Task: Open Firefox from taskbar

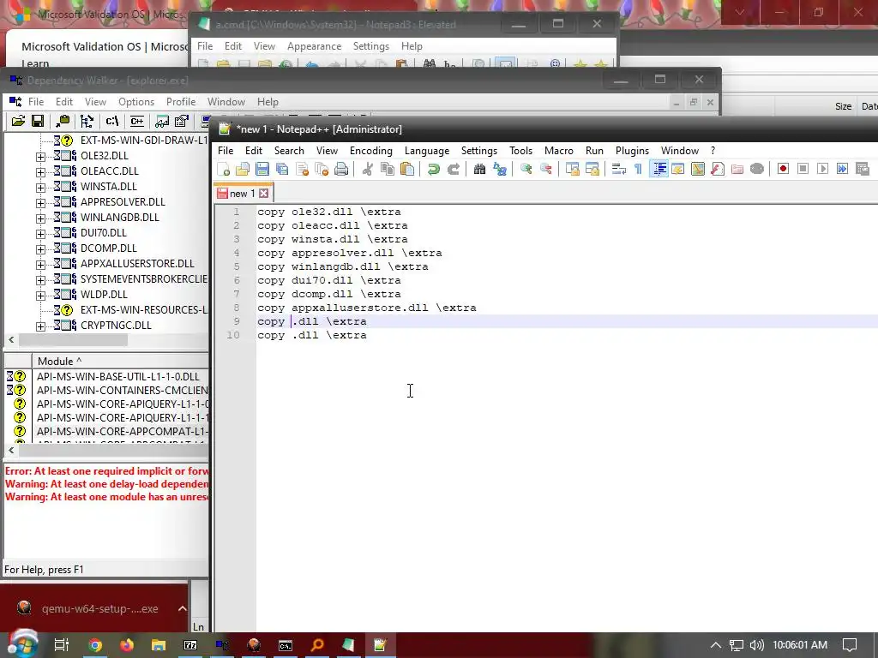Action: coord(127,645)
